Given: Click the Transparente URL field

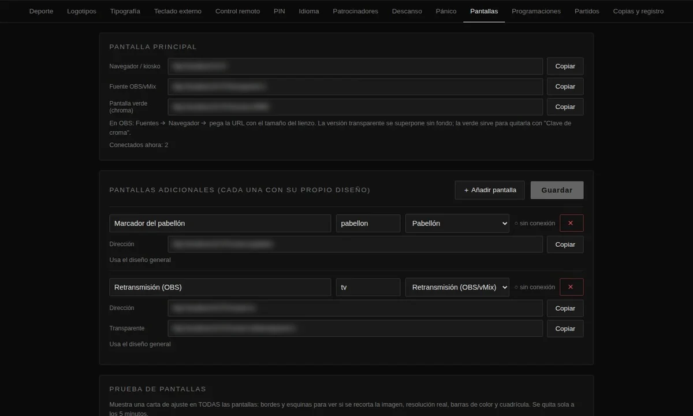Looking at the screenshot, I should pyautogui.click(x=355, y=328).
